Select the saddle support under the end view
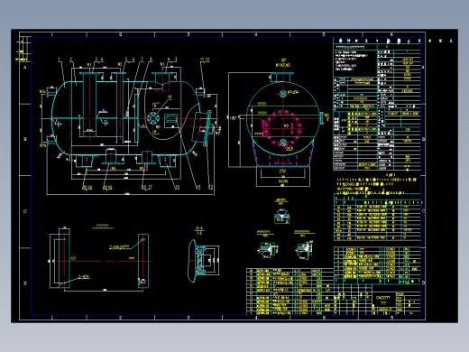 tap(282, 153)
